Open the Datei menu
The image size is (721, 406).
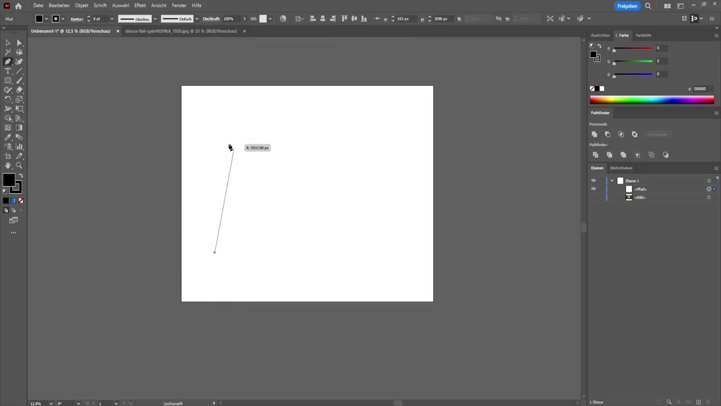38,6
